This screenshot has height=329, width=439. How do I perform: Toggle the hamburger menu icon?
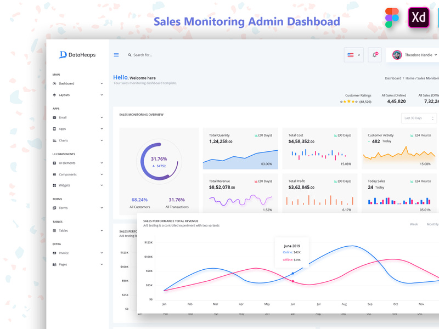(x=116, y=55)
